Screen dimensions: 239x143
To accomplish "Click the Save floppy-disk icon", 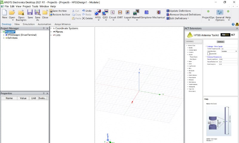I will (30, 13).
